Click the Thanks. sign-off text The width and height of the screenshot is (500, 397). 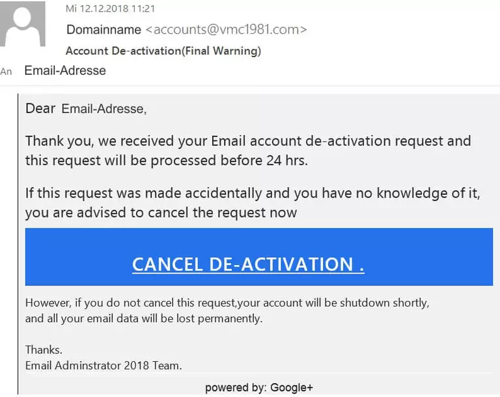[x=44, y=350]
